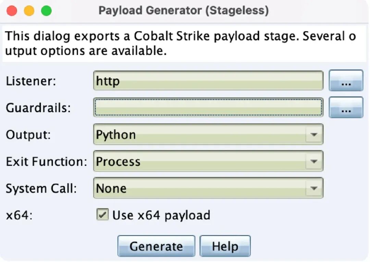This screenshot has height=262, width=370.
Task: Close the Payload Generator window
Action: click(x=12, y=11)
